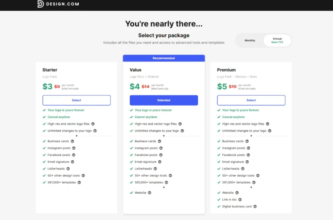Toggle Annual Save 72% billing option
This screenshot has height=220, width=333.
pyautogui.click(x=277, y=40)
